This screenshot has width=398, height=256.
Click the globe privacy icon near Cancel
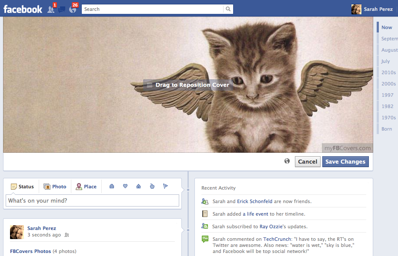tap(287, 161)
